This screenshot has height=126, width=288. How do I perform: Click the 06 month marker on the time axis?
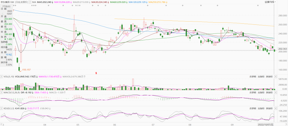[x=115, y=124]
